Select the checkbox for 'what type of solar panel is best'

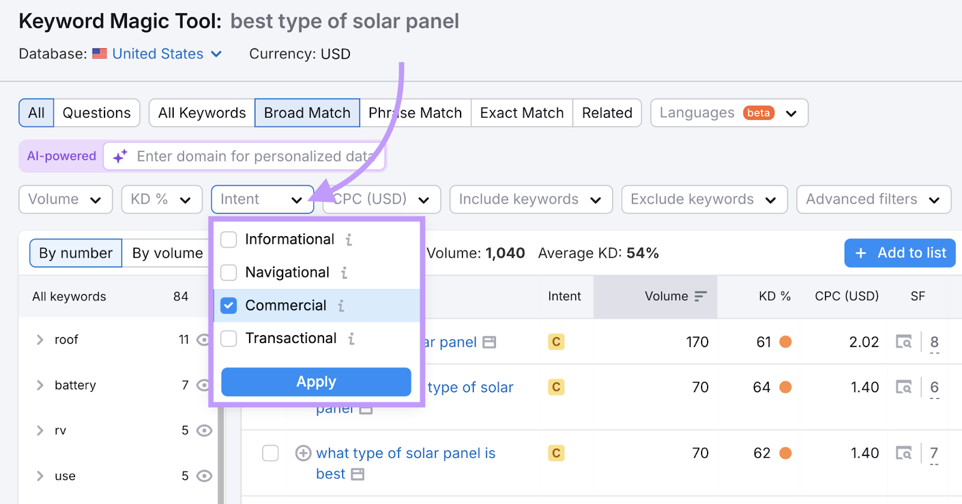coord(270,453)
